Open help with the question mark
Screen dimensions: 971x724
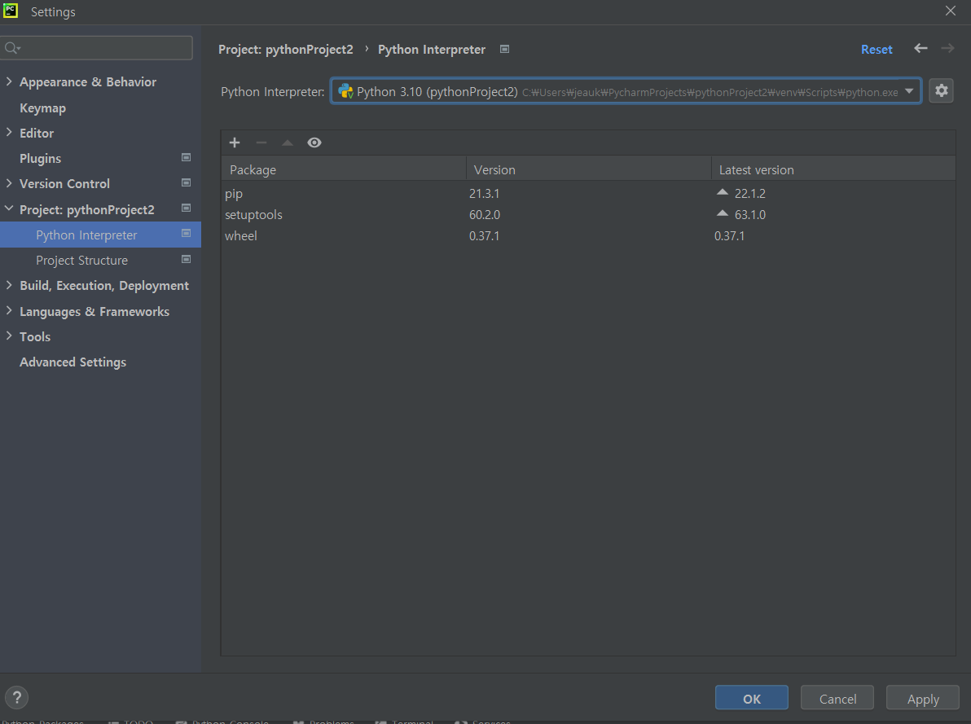coord(17,697)
